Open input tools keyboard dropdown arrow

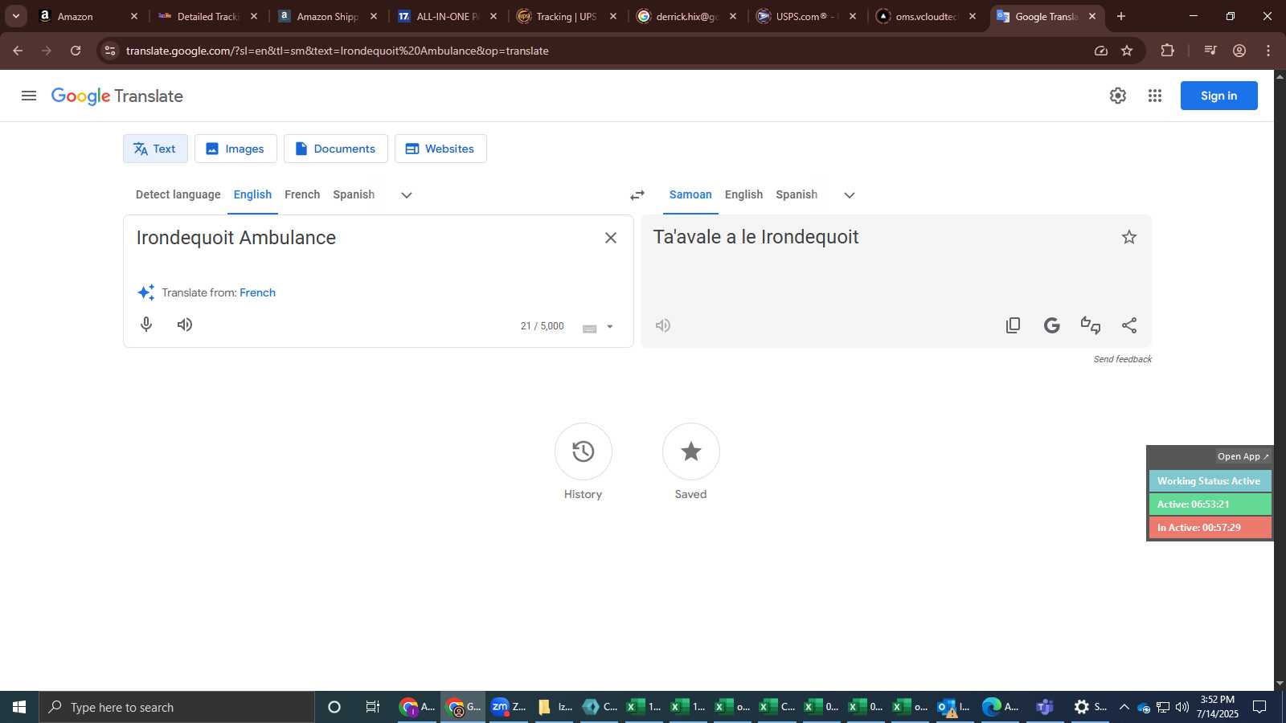[x=610, y=327]
